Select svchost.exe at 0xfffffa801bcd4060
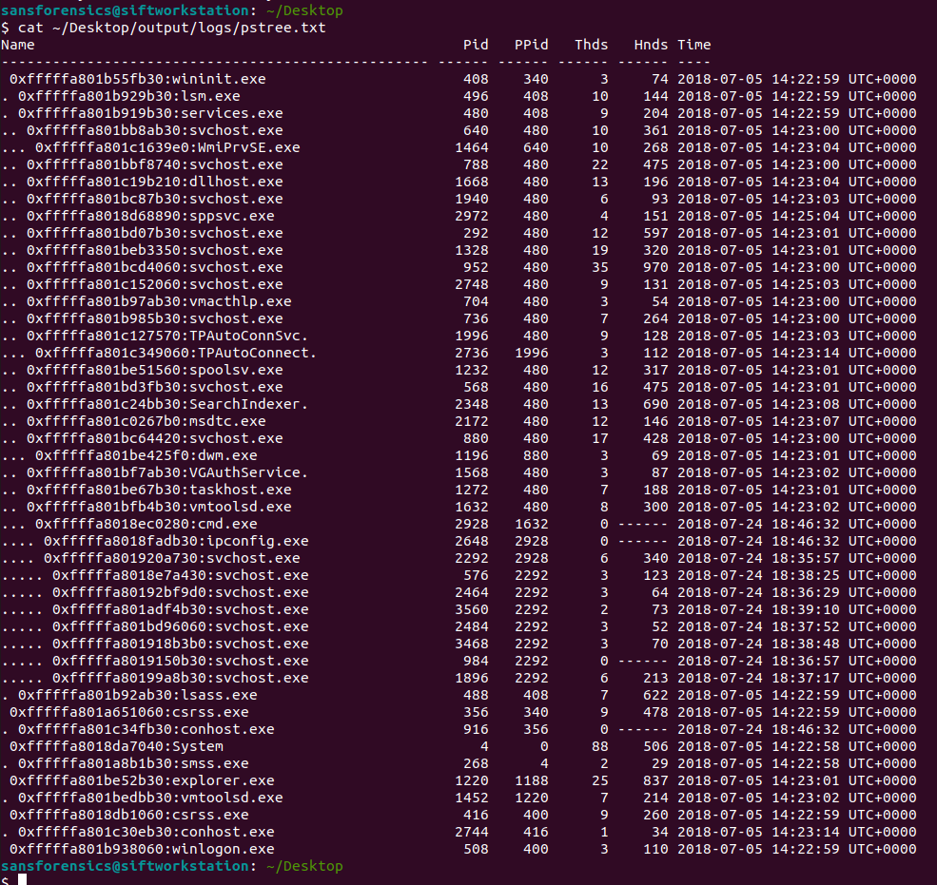This screenshot has height=885, width=937. click(x=155, y=267)
